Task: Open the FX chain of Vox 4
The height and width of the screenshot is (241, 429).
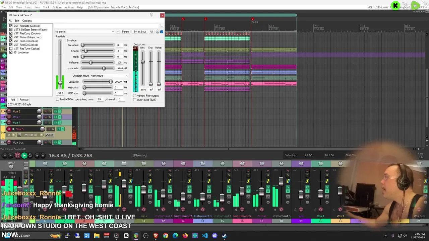Action: tap(55, 123)
